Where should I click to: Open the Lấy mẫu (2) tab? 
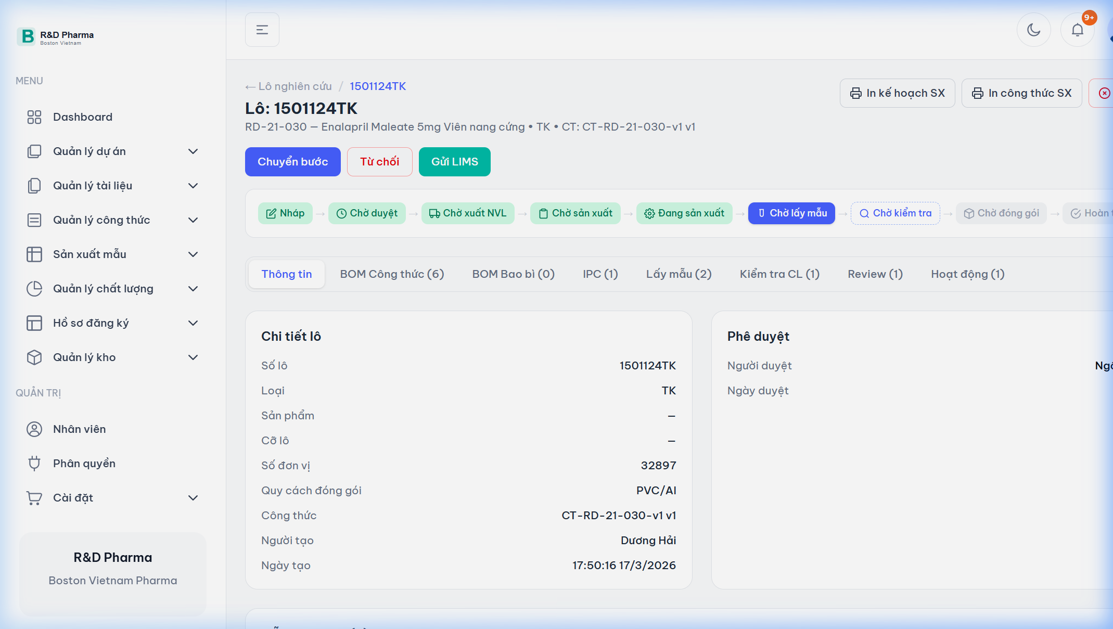pos(679,274)
